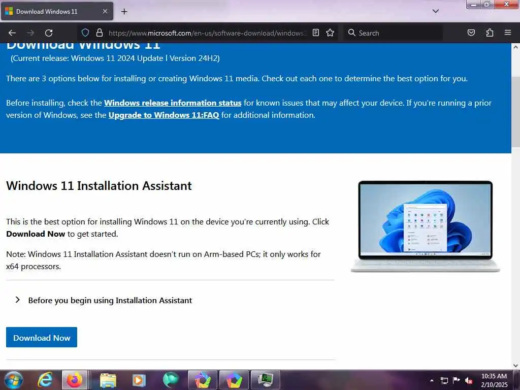Open a new tab

pyautogui.click(x=124, y=12)
